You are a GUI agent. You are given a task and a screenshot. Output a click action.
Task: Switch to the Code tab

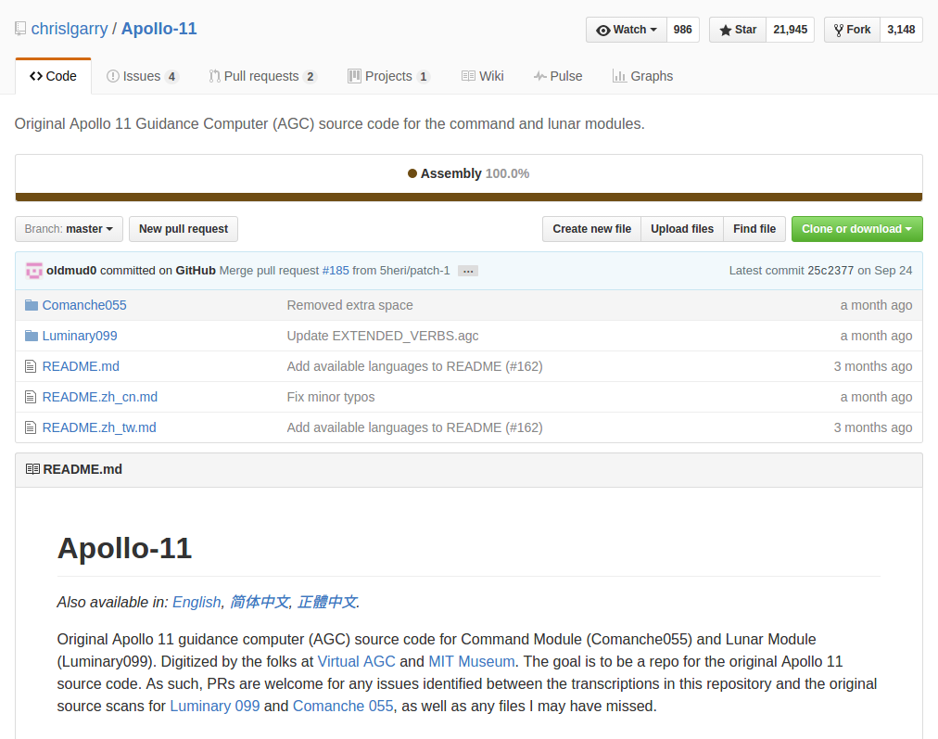pyautogui.click(x=53, y=77)
